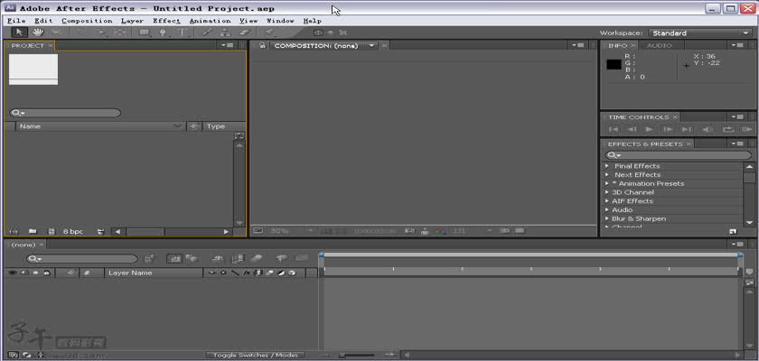This screenshot has height=361, width=759.
Task: Open the Effects & Presets panel menu
Action: [x=737, y=144]
